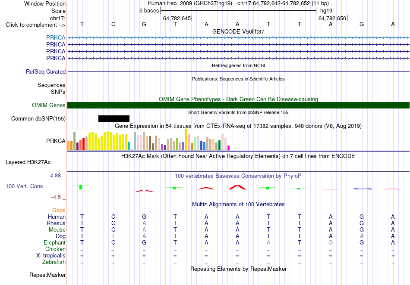Click the Mouse species label
This screenshot has height=285, width=410.
pos(57,230)
